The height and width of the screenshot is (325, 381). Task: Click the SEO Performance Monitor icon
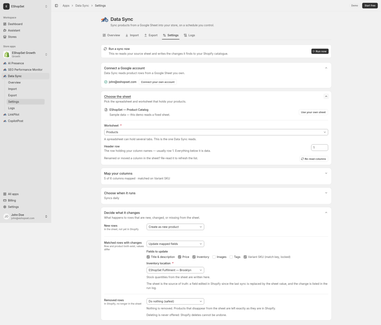pos(5,70)
